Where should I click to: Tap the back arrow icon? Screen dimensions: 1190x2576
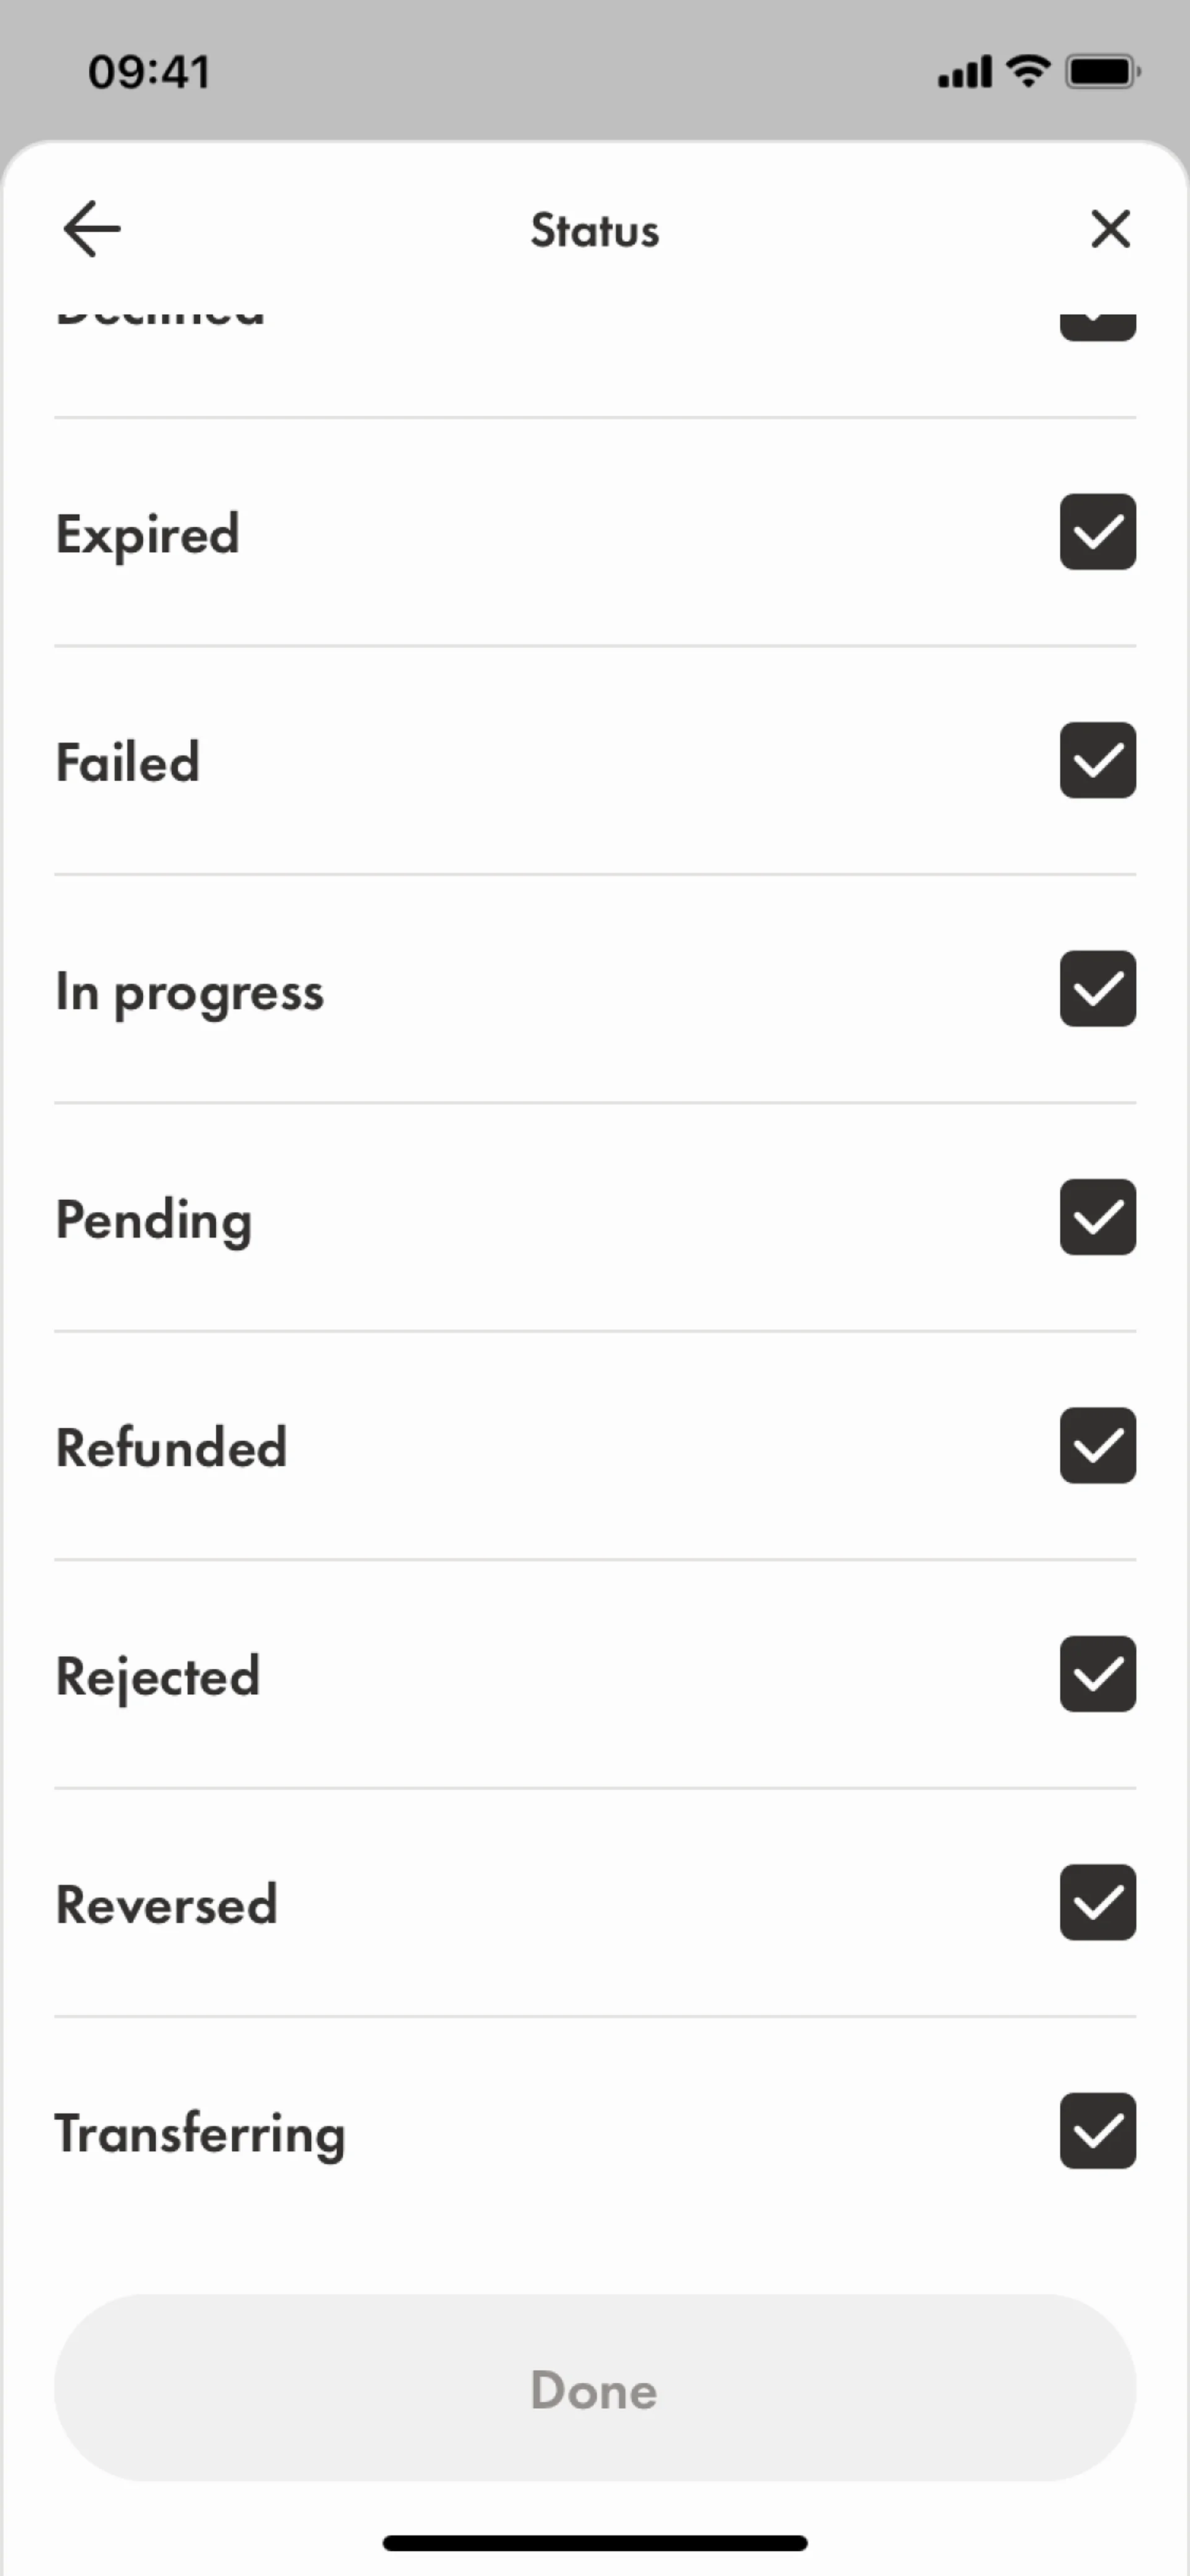coord(92,229)
